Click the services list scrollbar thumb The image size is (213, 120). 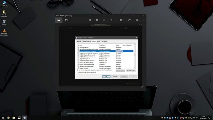click(134, 55)
